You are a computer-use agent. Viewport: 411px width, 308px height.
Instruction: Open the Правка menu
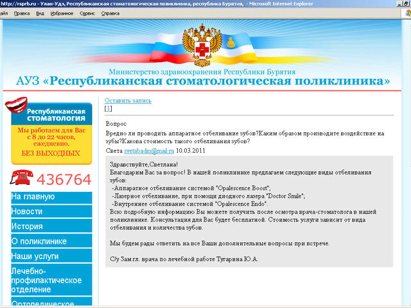click(x=22, y=13)
